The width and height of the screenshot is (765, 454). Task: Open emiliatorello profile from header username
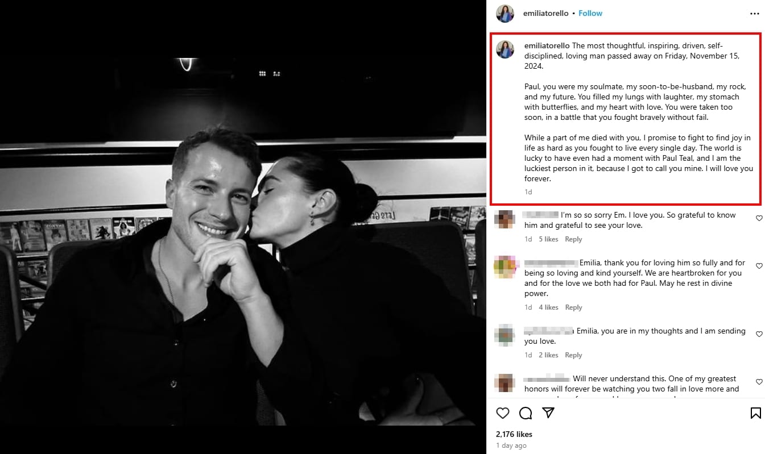click(545, 14)
